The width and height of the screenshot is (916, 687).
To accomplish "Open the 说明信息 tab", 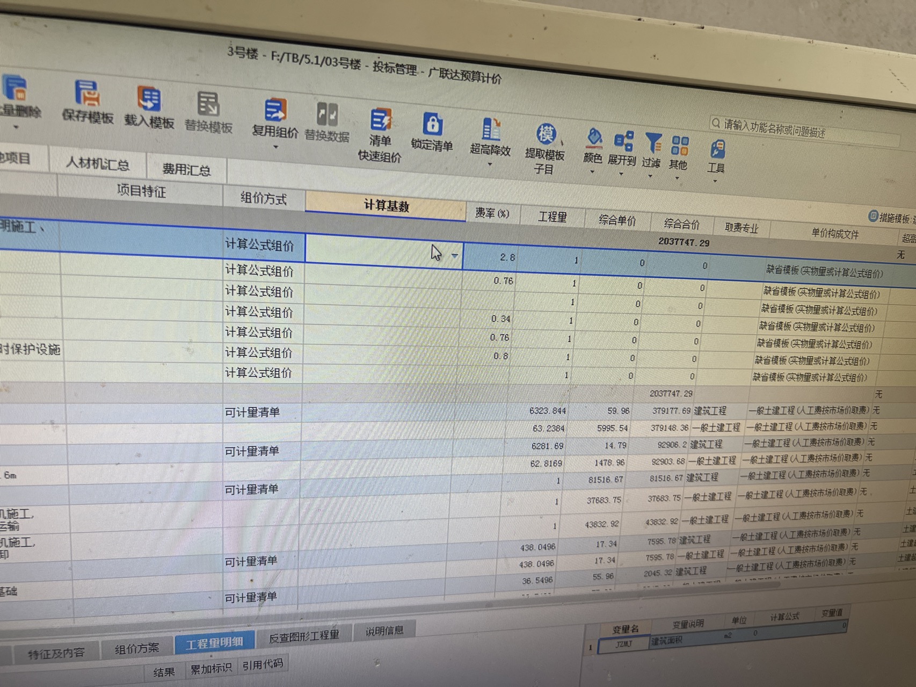I will tap(384, 631).
